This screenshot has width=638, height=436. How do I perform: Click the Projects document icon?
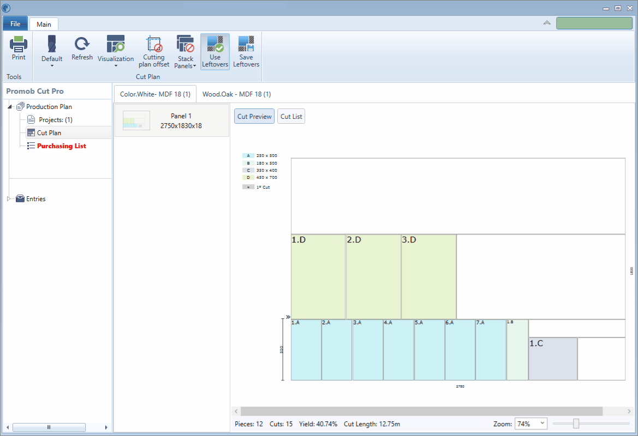pos(31,119)
